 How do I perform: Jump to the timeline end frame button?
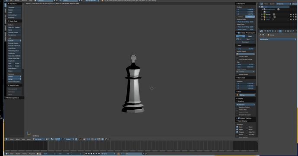[99, 154]
